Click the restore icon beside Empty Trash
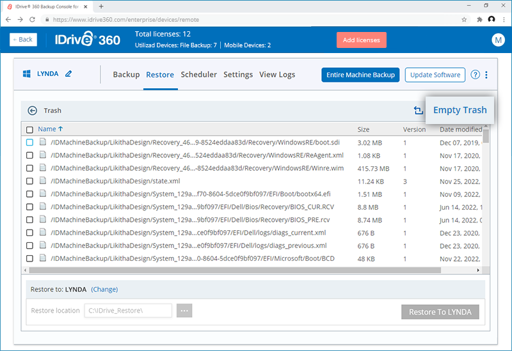Viewport: 512px width, 351px height. 419,110
